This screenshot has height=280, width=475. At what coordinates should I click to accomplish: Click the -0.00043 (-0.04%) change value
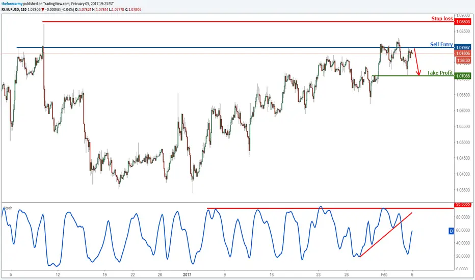[x=59, y=9]
